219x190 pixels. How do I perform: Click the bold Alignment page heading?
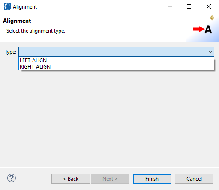(17, 21)
